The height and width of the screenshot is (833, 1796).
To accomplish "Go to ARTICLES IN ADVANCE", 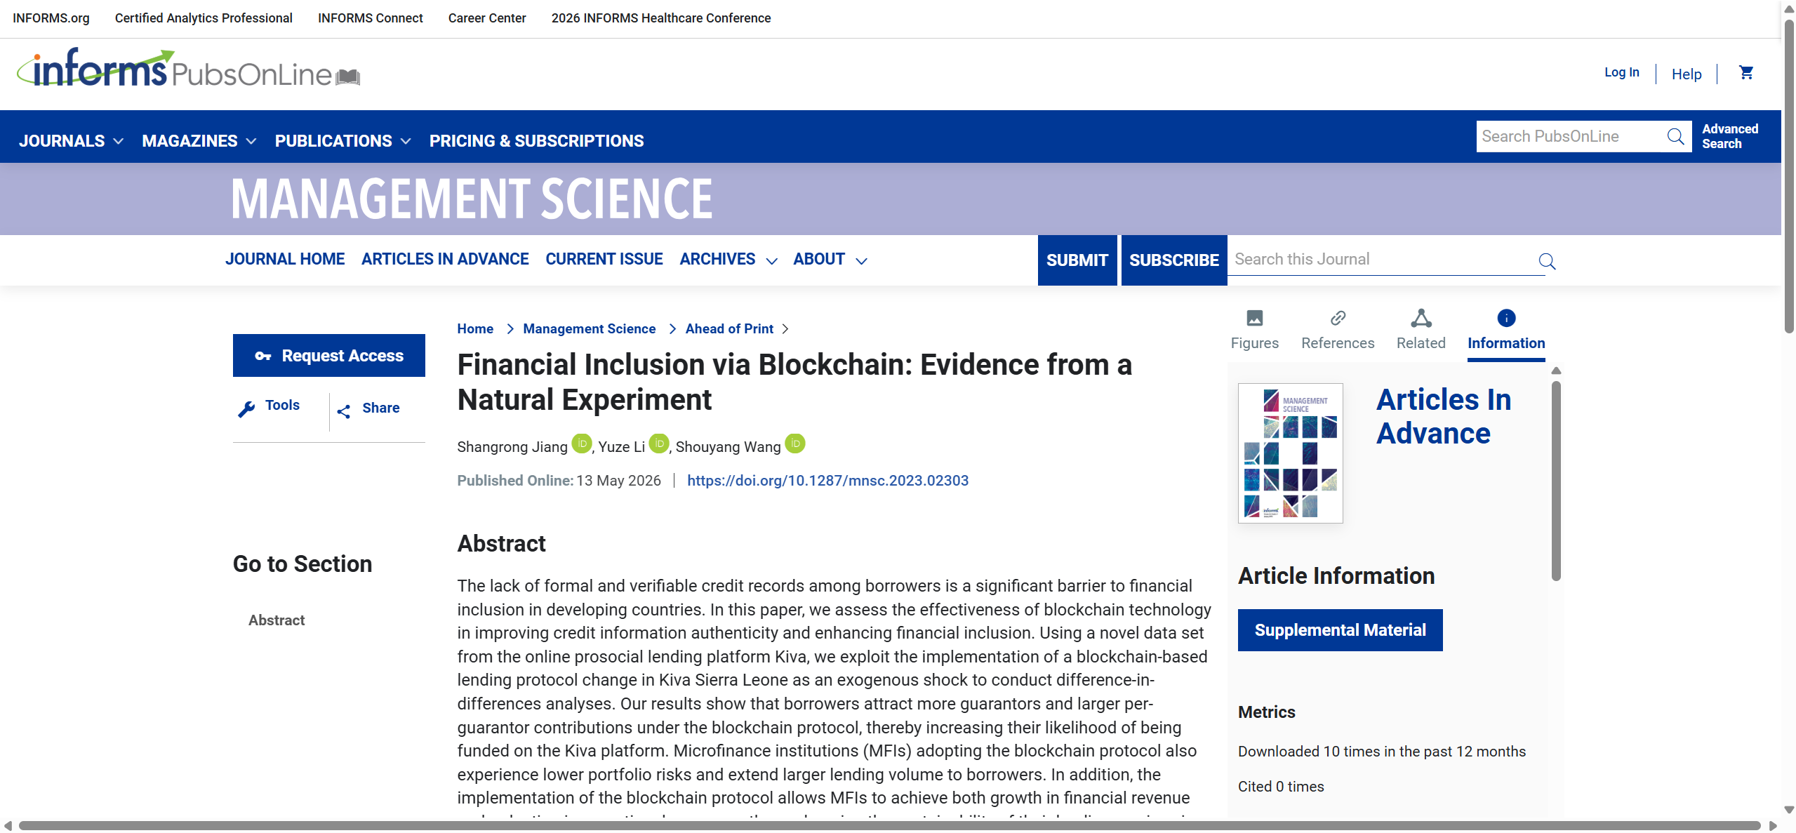I will tap(445, 259).
